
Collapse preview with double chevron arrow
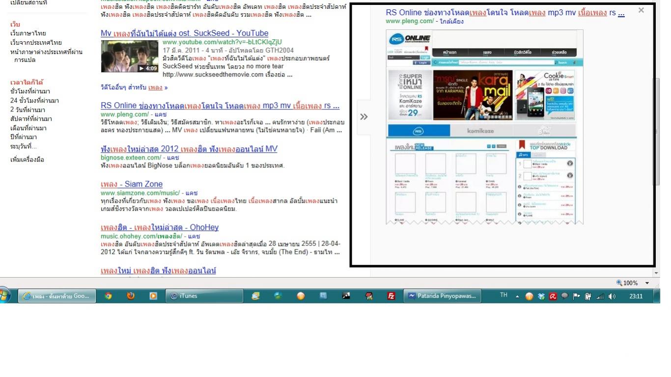(x=363, y=117)
